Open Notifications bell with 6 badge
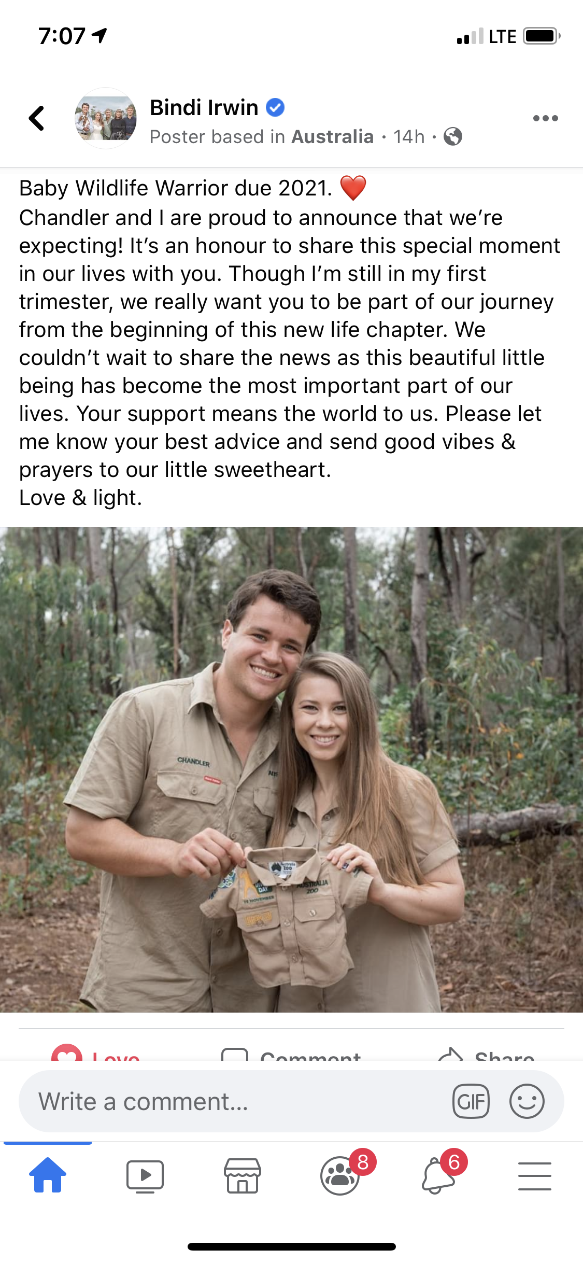Screen dimensions: 583x1263 click(438, 1175)
